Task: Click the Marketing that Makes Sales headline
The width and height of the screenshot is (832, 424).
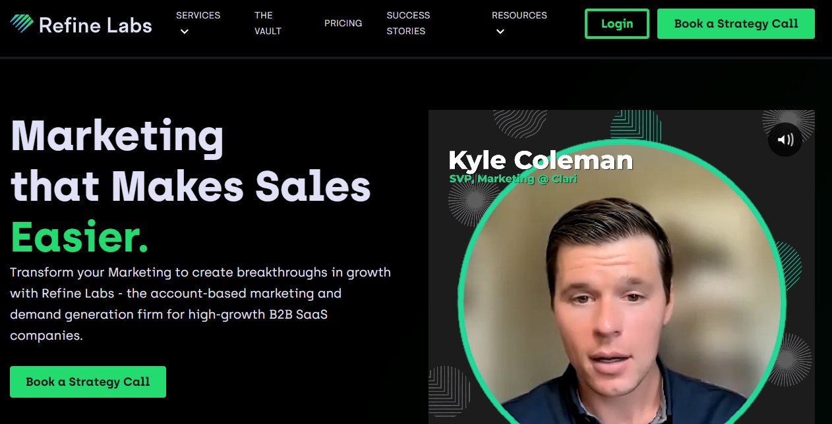Action: pyautogui.click(x=191, y=161)
